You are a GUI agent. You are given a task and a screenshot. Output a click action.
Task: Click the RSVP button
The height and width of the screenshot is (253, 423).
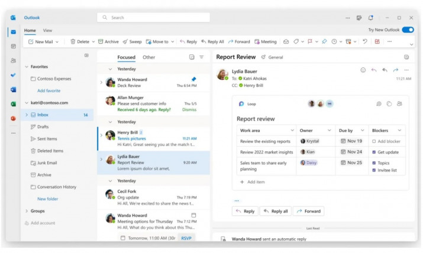(186, 238)
